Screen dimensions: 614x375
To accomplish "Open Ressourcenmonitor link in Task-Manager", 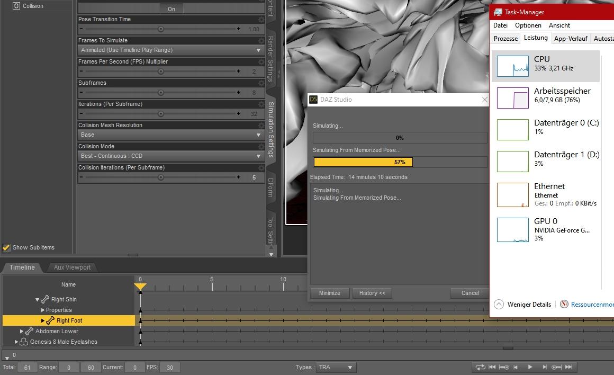I will pyautogui.click(x=592, y=305).
